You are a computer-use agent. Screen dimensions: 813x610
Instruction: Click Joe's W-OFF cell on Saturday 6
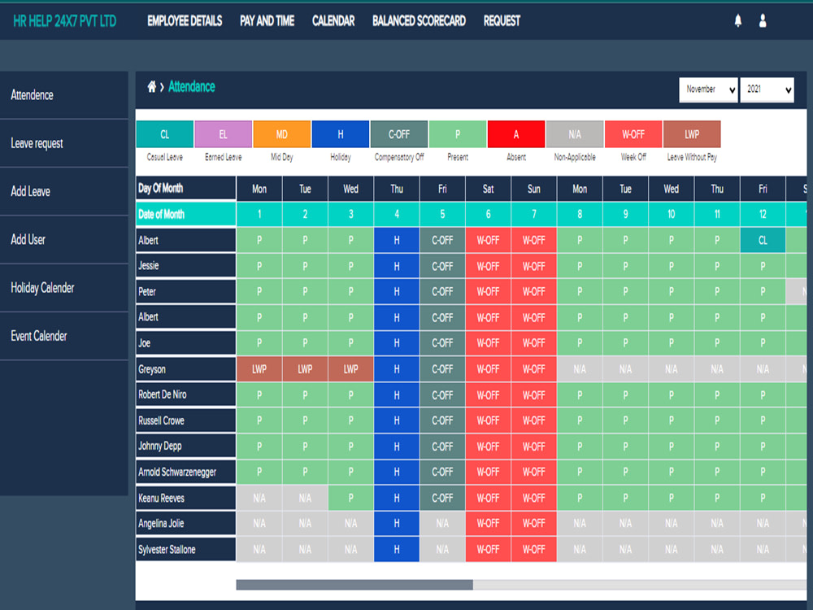pos(488,343)
